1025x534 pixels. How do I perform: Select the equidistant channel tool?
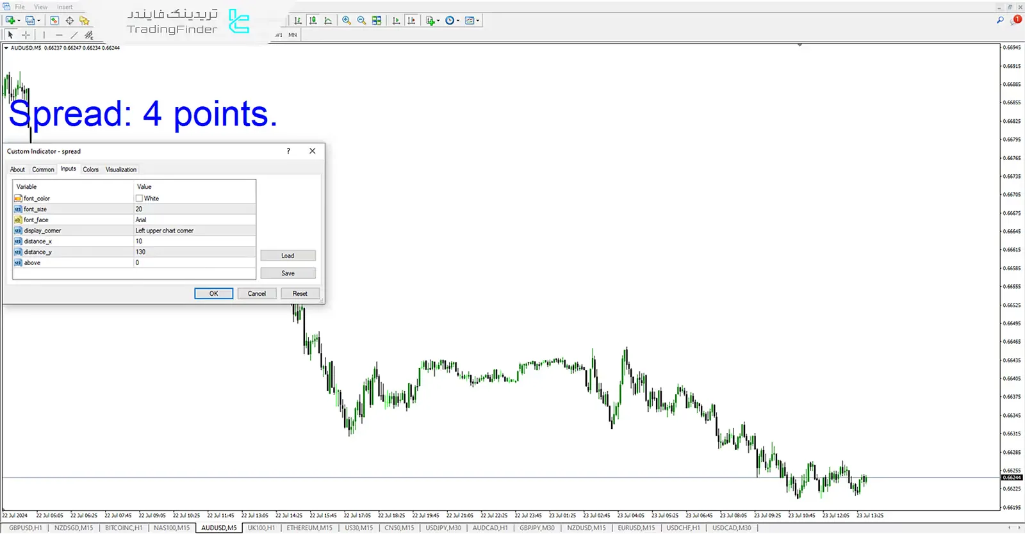pyautogui.click(x=89, y=35)
